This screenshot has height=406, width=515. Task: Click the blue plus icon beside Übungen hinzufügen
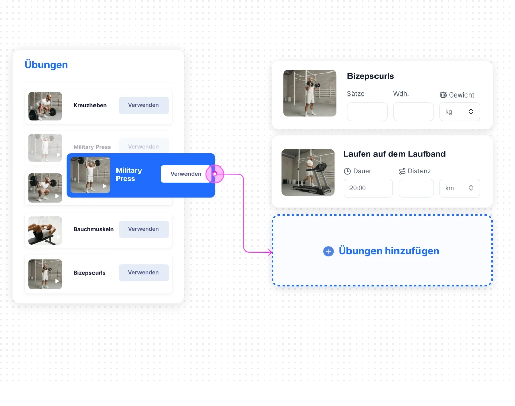329,251
